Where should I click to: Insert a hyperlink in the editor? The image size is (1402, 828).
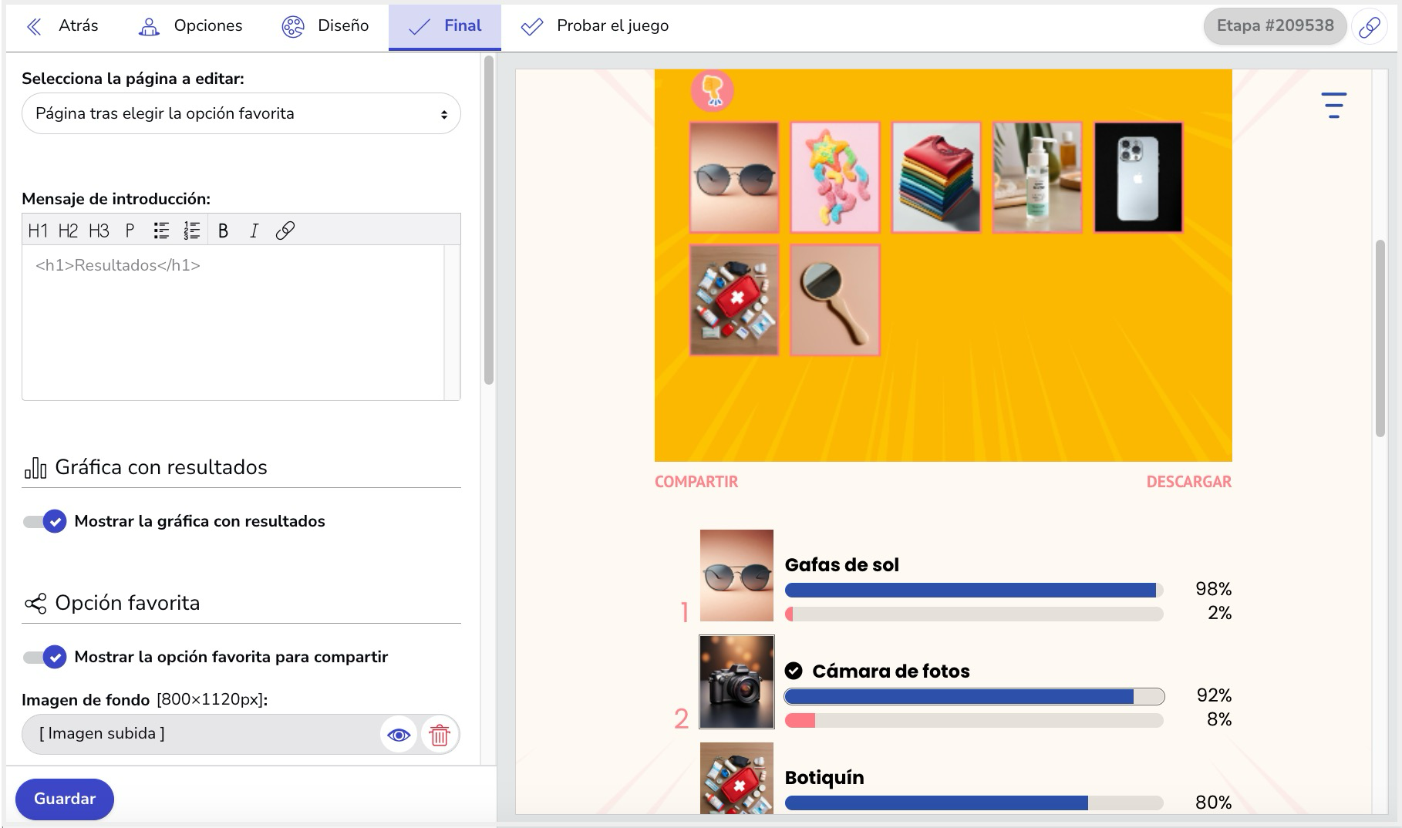pos(285,231)
